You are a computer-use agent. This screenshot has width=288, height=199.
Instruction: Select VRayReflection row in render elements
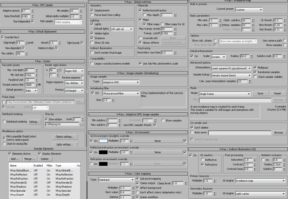(44, 175)
